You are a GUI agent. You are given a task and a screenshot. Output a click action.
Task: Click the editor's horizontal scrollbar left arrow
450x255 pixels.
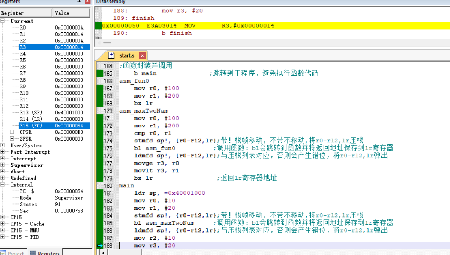coord(103,252)
